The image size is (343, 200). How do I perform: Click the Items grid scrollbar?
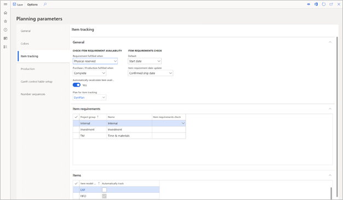pos(331,193)
